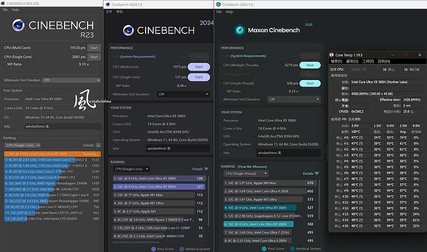Click the Info field in Cinebench 2024
The height and width of the screenshot is (252, 427).
tap(178, 148)
